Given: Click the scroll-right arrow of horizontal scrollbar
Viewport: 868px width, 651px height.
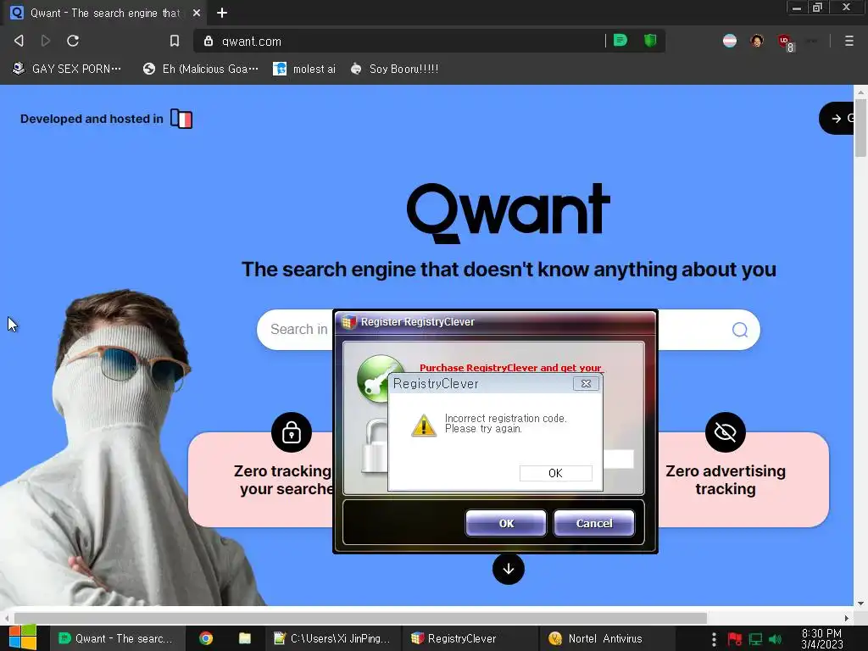Looking at the screenshot, I should point(847,618).
